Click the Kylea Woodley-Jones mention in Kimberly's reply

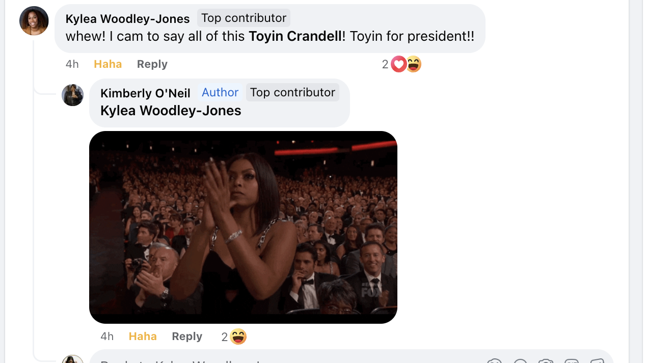pyautogui.click(x=171, y=111)
